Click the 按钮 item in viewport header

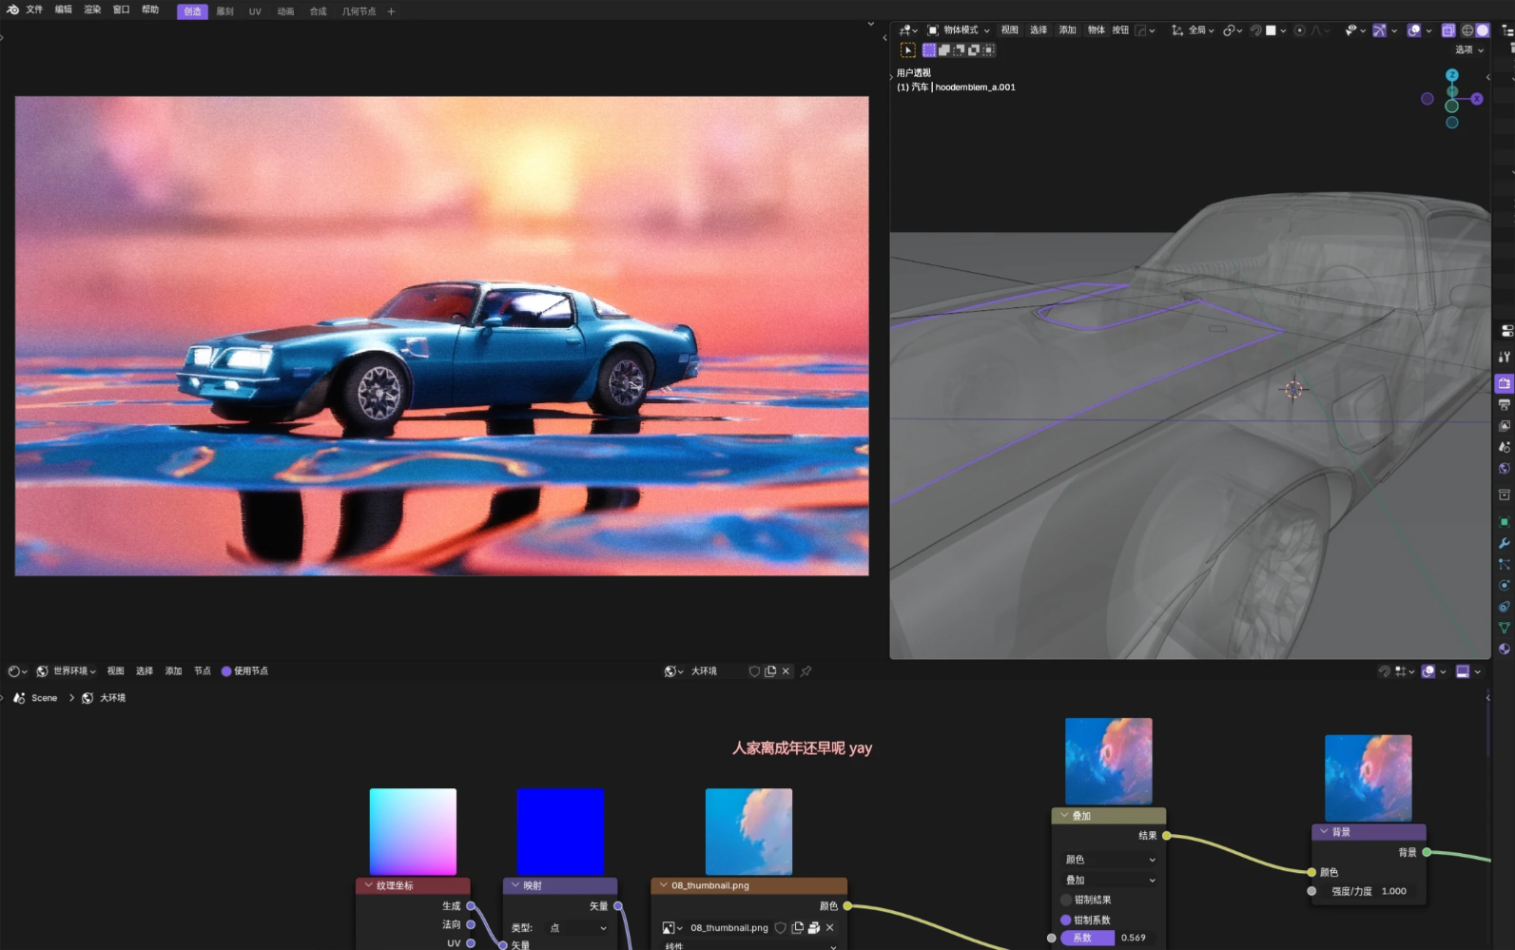click(x=1120, y=30)
